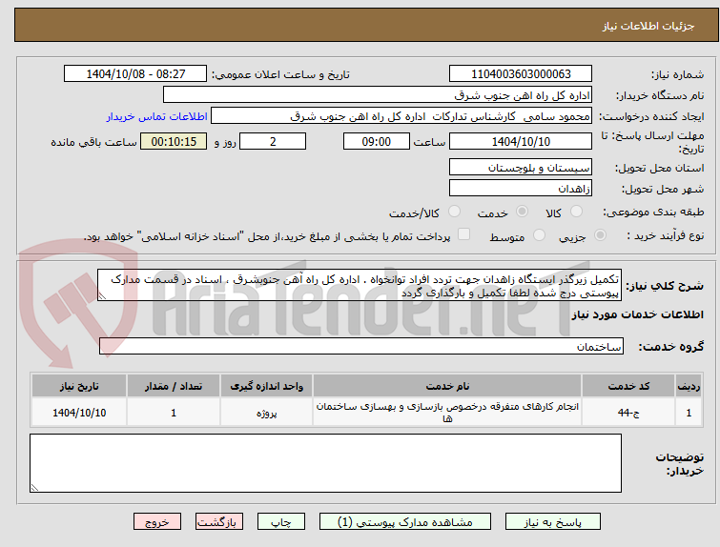The width and height of the screenshot is (720, 547).
Task: Click the کد خدمت column header
Action: 628,386
